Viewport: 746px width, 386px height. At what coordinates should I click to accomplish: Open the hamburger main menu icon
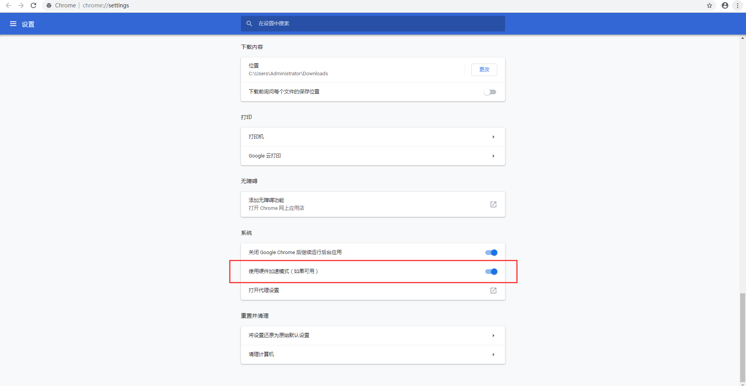coord(13,24)
